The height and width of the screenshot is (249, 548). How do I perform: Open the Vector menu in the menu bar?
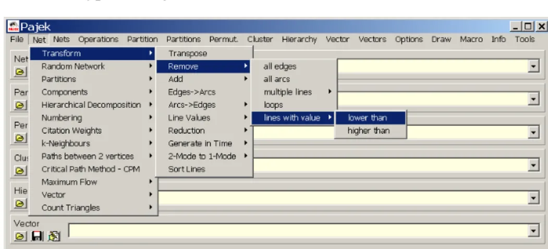pyautogui.click(x=337, y=40)
